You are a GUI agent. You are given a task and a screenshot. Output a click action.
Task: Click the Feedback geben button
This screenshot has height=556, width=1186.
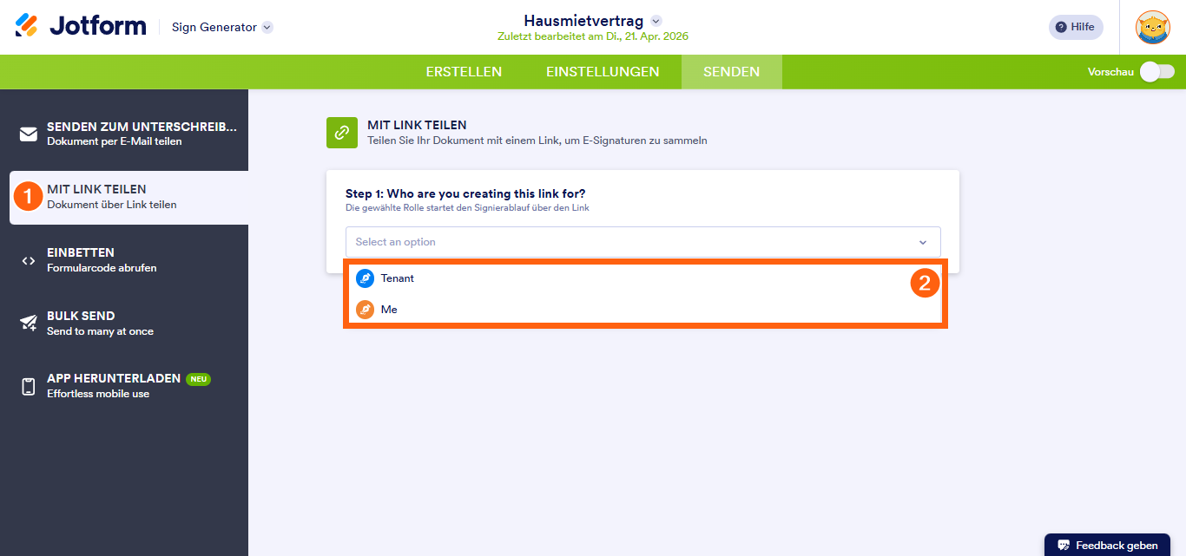(x=1107, y=545)
